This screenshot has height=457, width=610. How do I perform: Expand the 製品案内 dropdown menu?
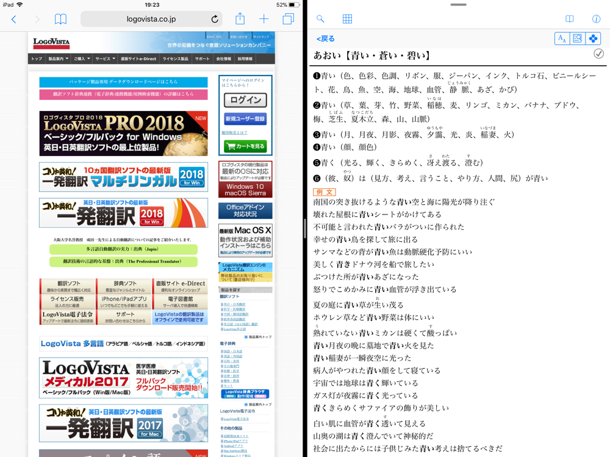[x=58, y=58]
